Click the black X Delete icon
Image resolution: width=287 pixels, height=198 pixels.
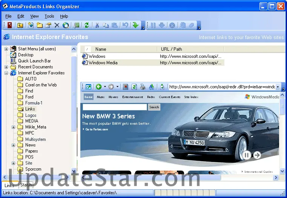[57, 25]
